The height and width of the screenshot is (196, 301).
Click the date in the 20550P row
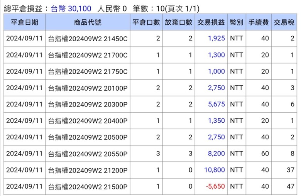(x=24, y=154)
